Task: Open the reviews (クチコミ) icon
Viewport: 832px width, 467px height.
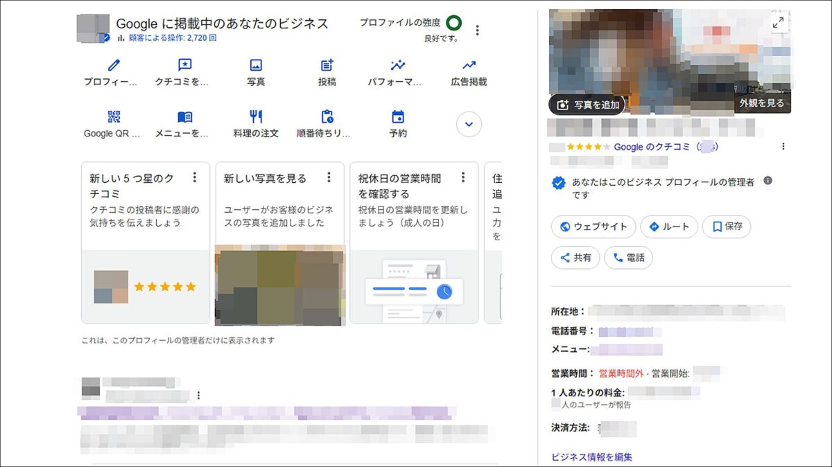Action: 184,66
